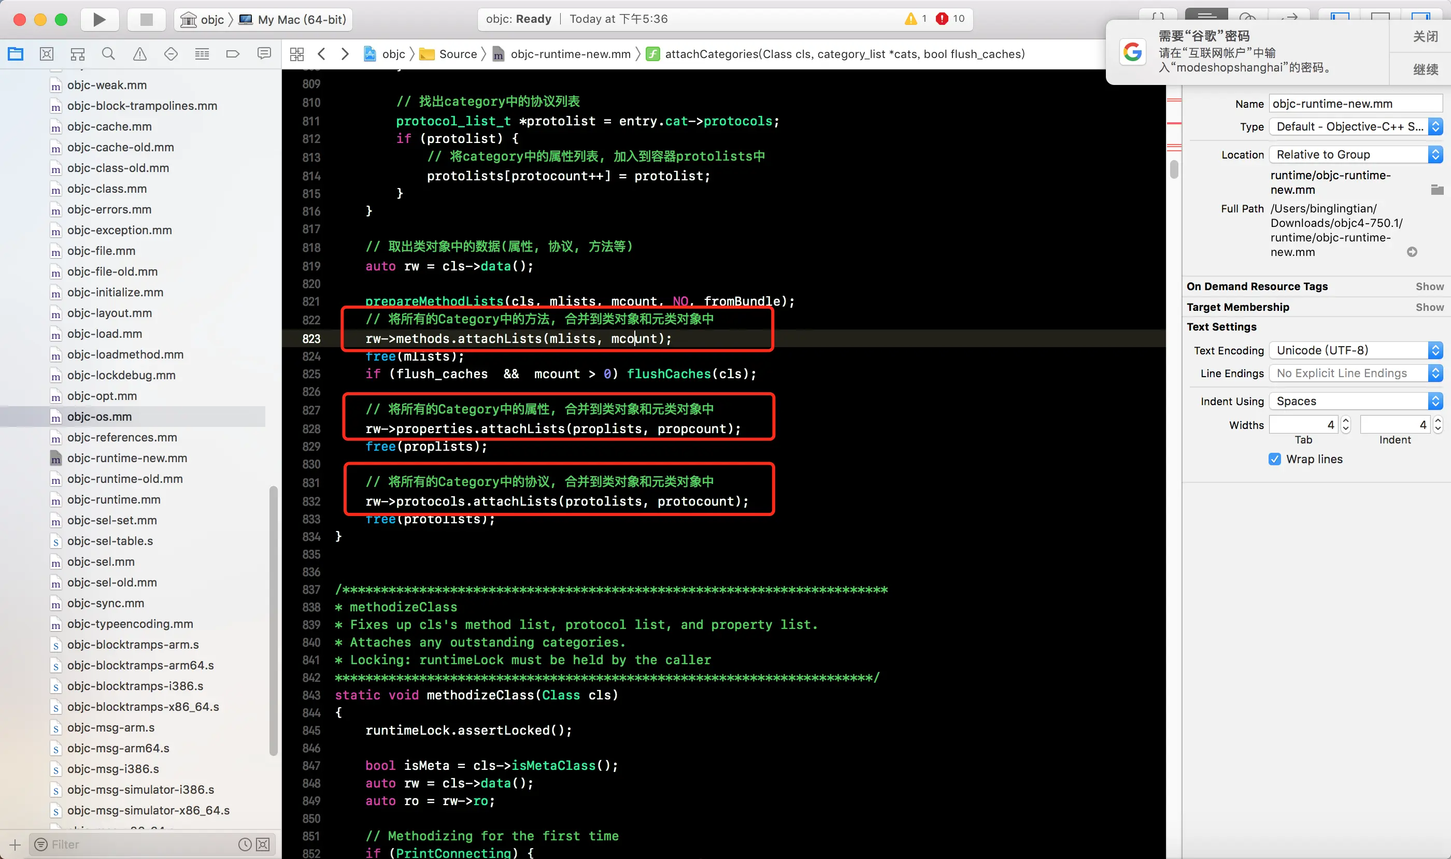Image resolution: width=1451 pixels, height=859 pixels.
Task: Open the Text Encoding dropdown
Action: pyautogui.click(x=1355, y=350)
